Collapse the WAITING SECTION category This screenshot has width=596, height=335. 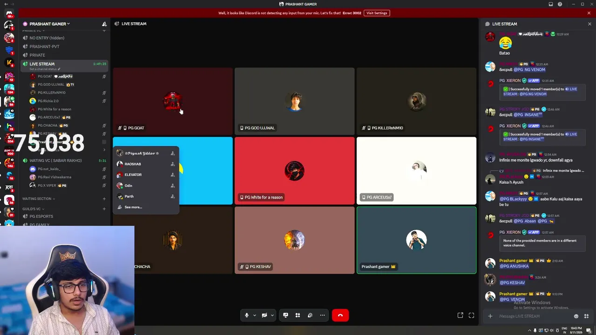[x=39, y=199]
